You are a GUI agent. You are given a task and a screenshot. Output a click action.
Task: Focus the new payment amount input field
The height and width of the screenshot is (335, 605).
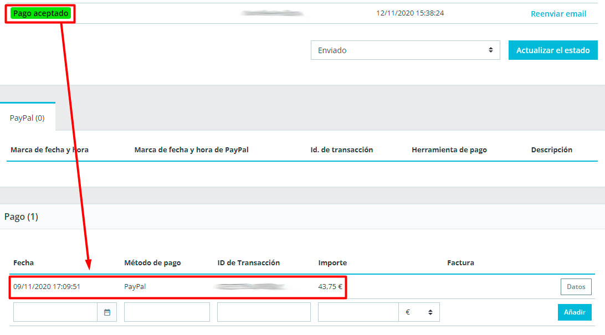pos(358,312)
